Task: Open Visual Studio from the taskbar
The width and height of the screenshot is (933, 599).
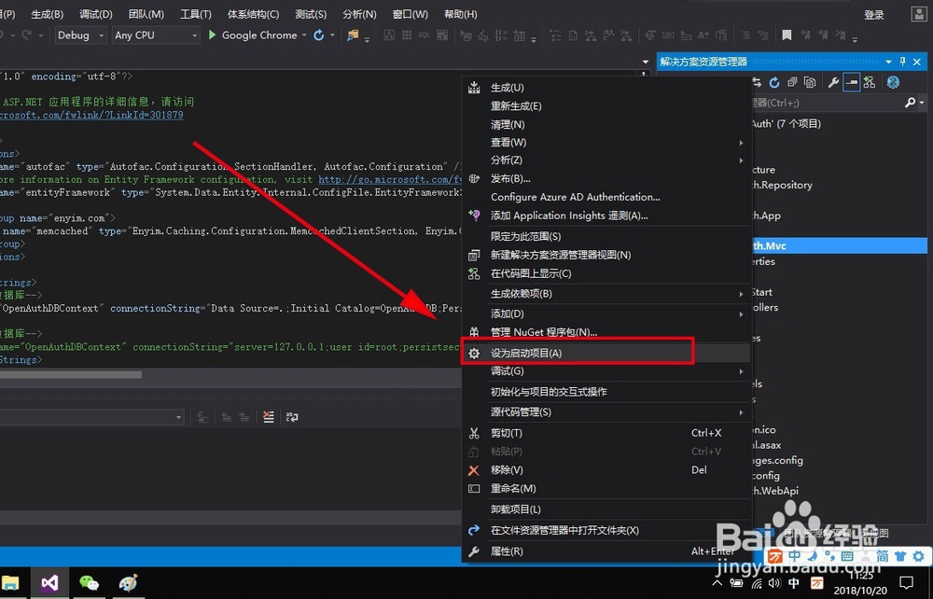Action: [x=50, y=583]
